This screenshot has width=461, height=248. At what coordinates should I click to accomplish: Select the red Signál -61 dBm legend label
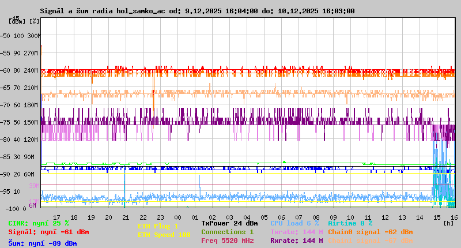point(48,232)
